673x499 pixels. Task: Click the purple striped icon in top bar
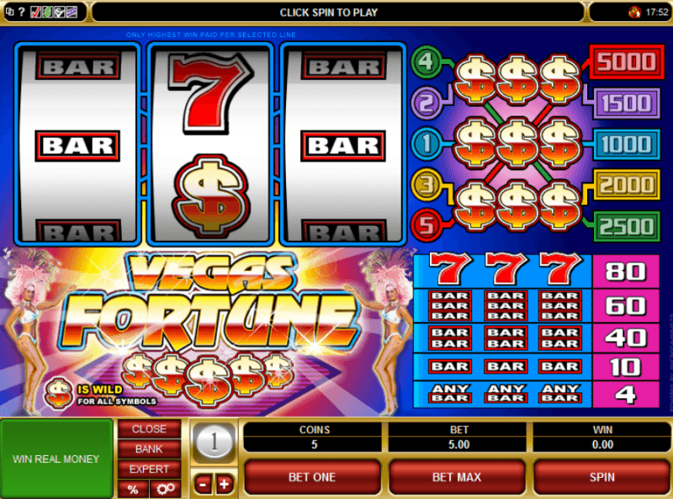[72, 12]
